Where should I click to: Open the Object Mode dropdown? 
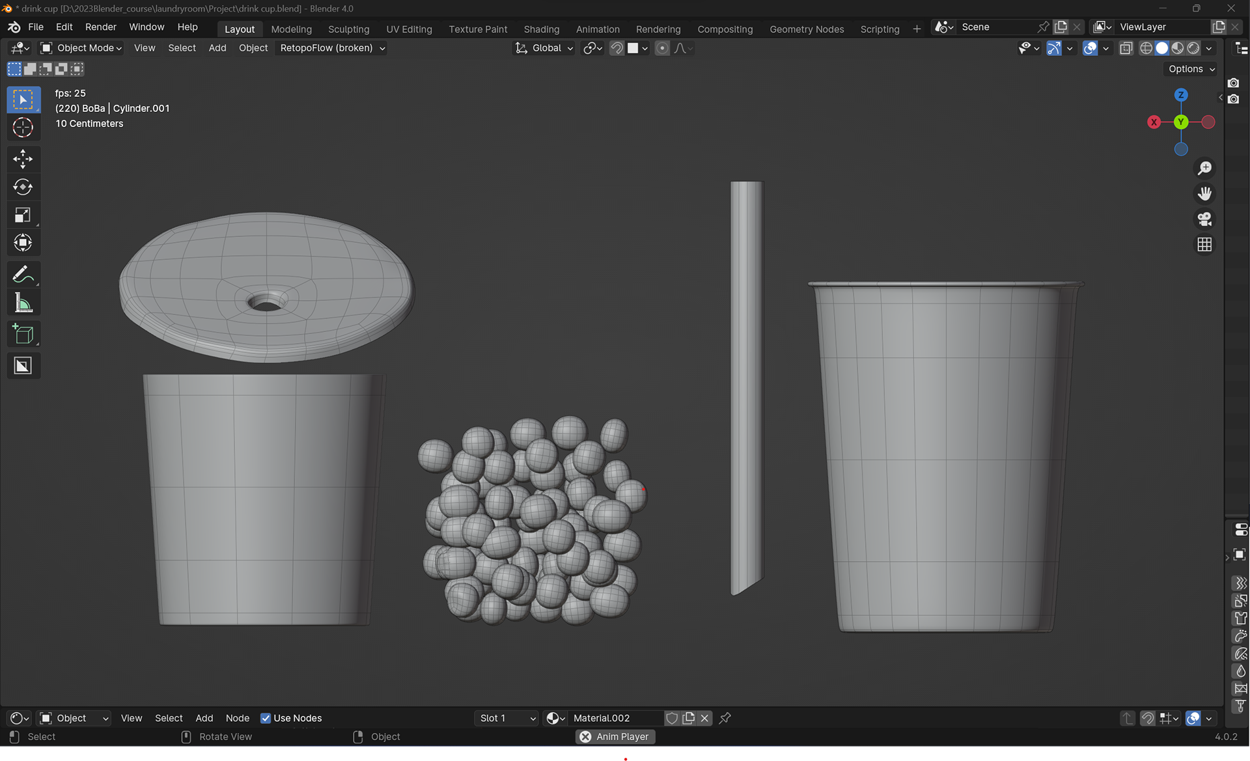tap(81, 48)
